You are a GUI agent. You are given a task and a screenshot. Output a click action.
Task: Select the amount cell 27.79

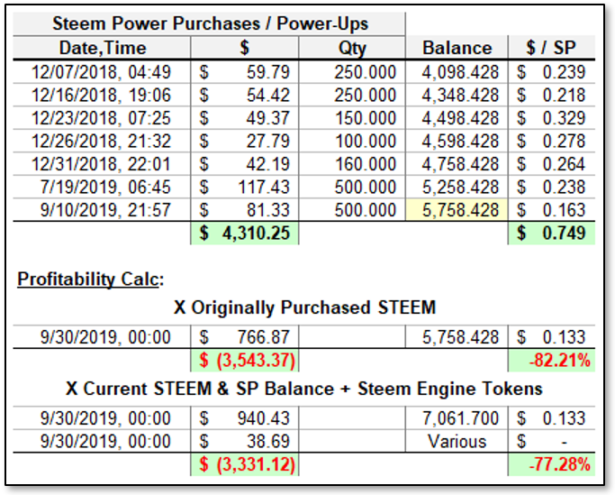(x=245, y=141)
